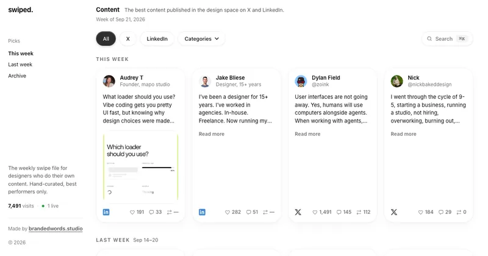
Task: Click the name Jake Bliese
Action: (231, 78)
